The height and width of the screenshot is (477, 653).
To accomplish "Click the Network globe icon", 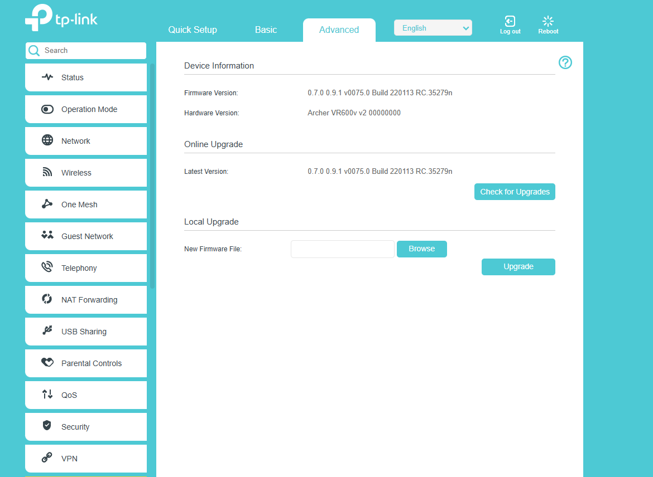I will click(x=47, y=140).
